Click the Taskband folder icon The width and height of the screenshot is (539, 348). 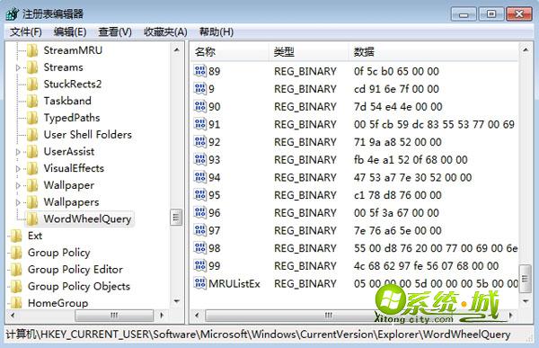click(x=32, y=102)
